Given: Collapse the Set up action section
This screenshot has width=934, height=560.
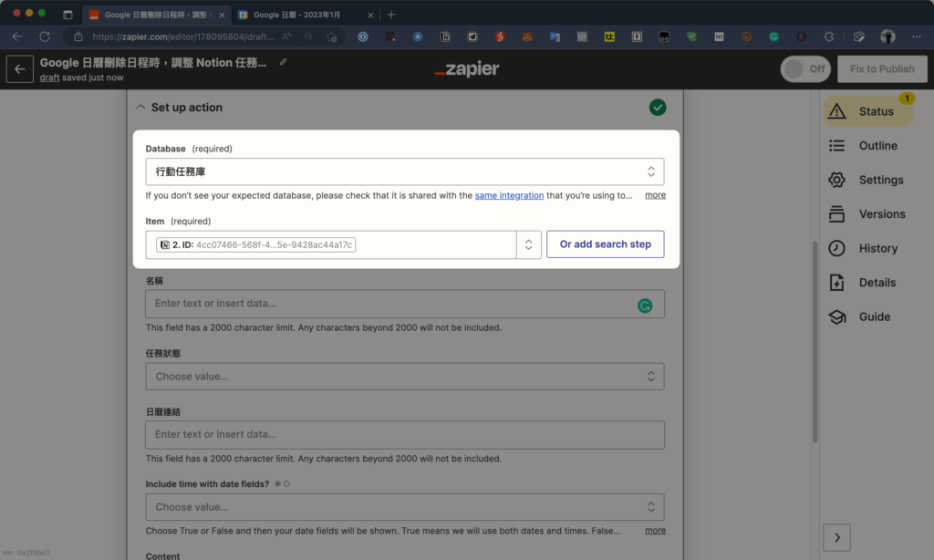Looking at the screenshot, I should [140, 108].
